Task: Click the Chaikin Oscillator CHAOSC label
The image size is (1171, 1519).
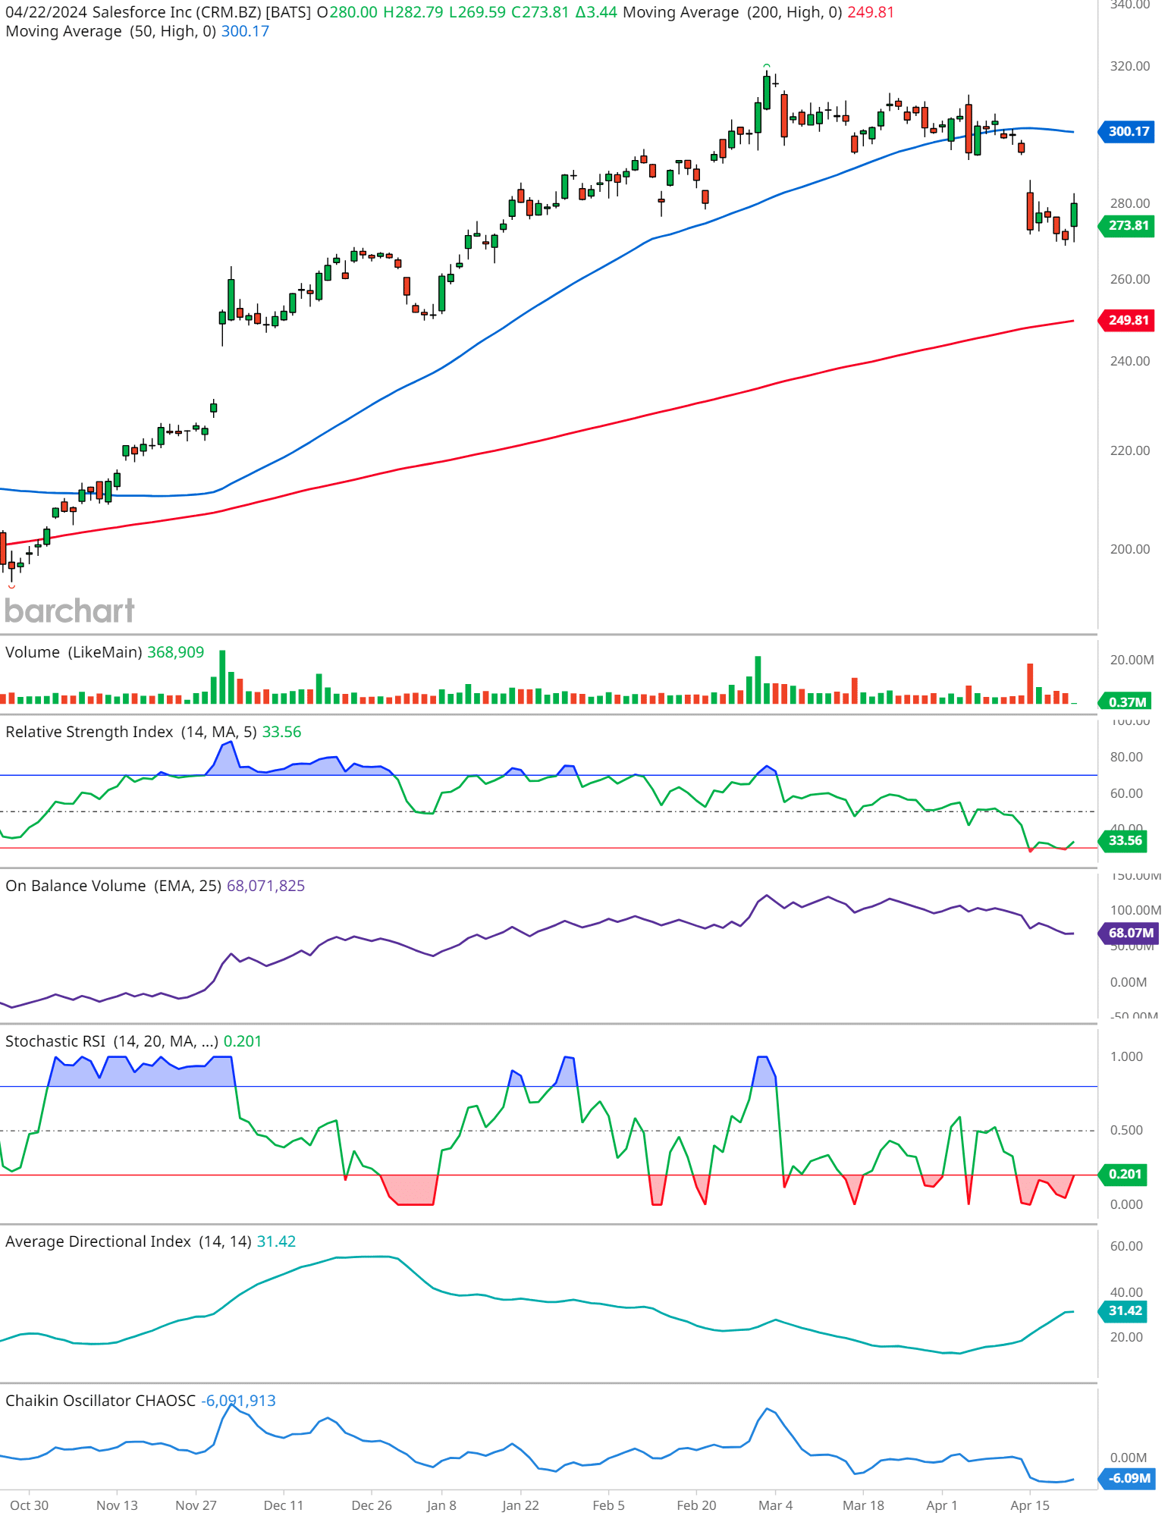Action: [x=100, y=1401]
